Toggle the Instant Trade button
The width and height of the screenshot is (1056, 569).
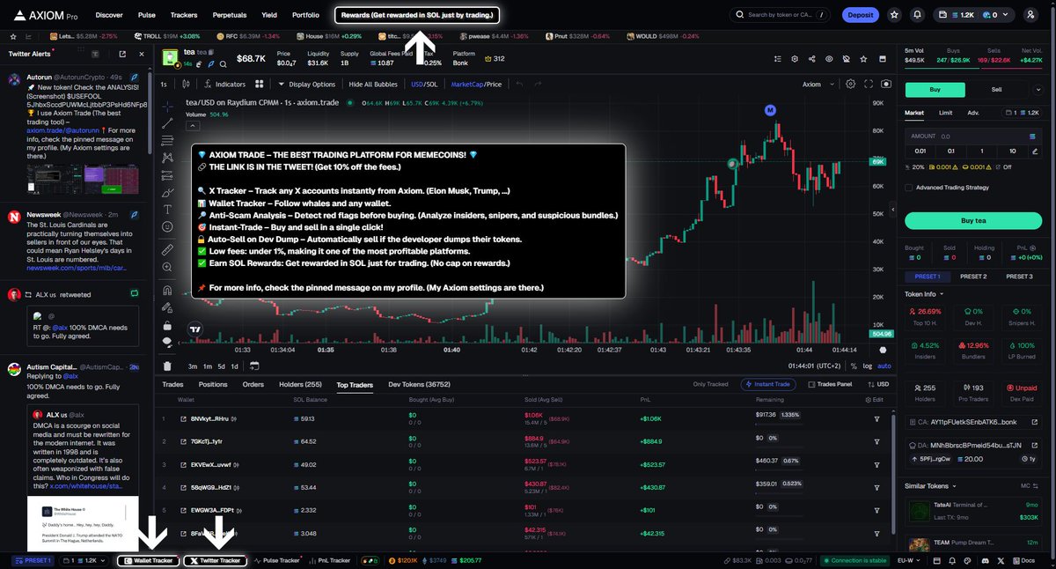(x=770, y=384)
